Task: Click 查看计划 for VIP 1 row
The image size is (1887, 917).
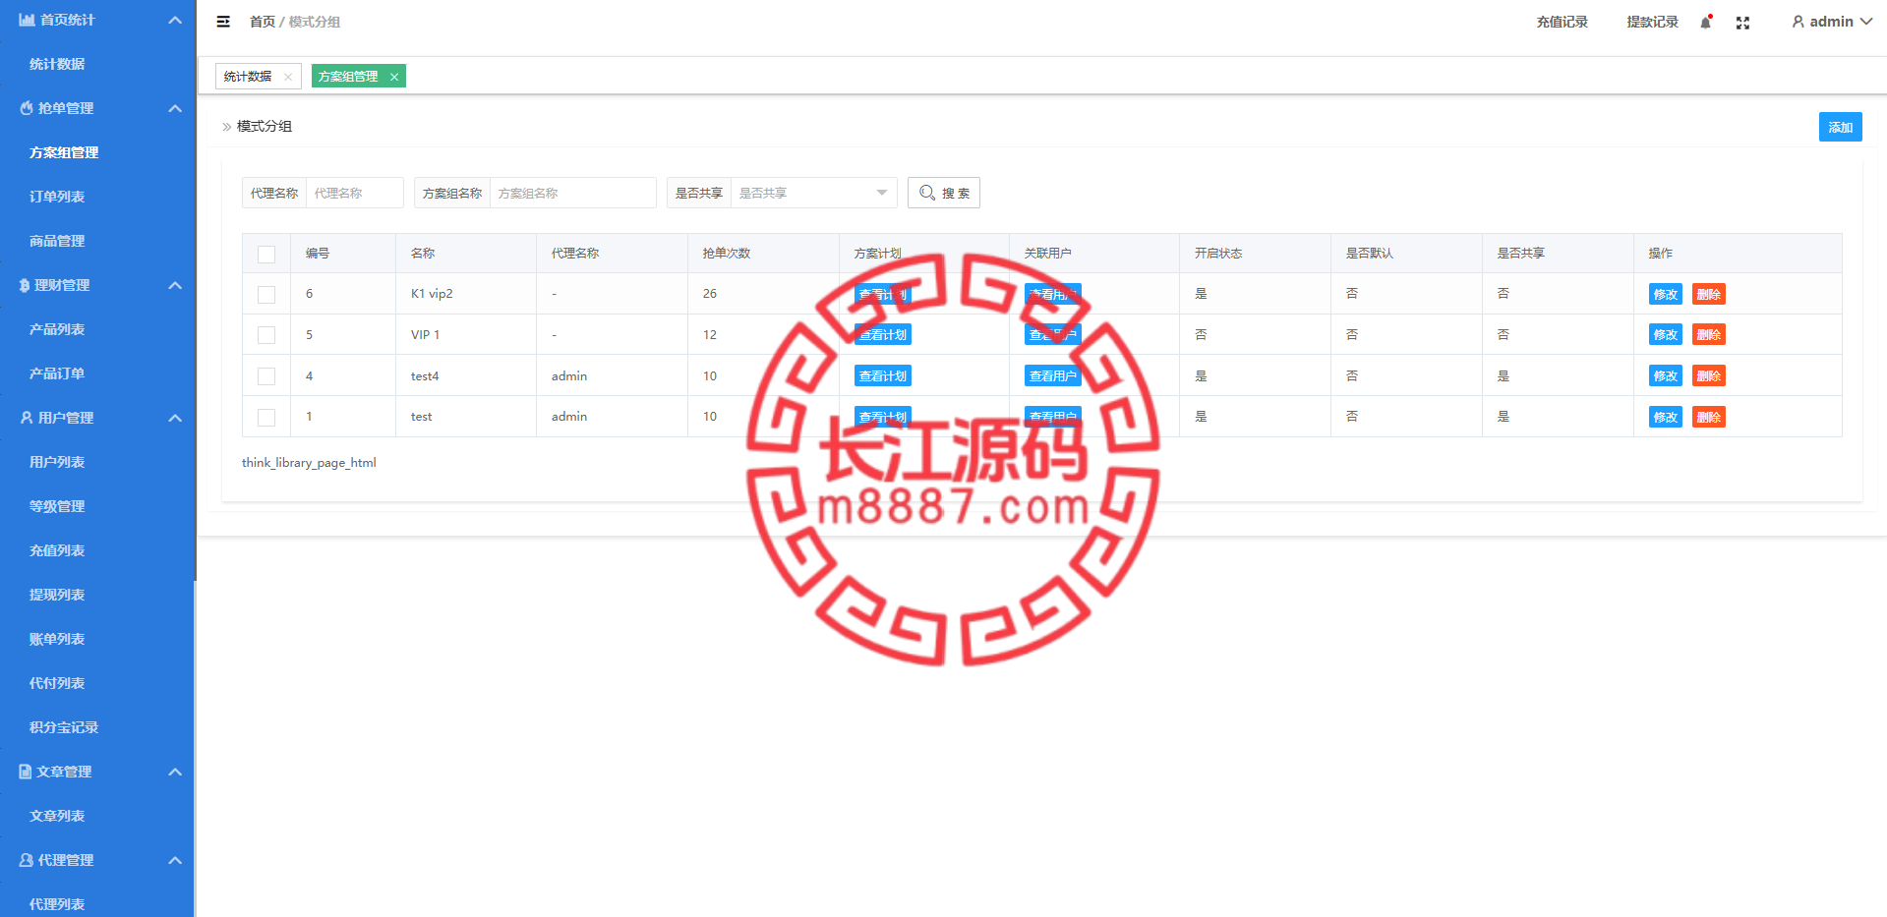Action: (883, 335)
